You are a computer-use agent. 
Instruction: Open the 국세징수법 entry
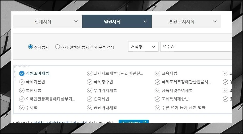coord(103,82)
